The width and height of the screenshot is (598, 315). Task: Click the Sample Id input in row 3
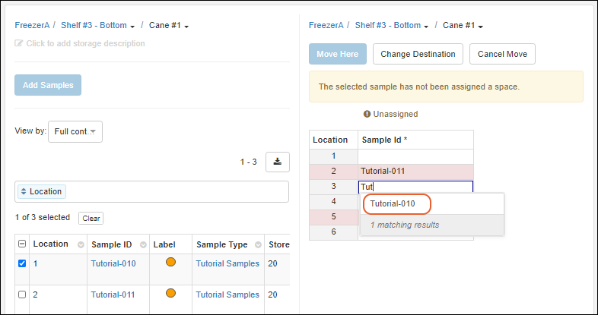pyautogui.click(x=415, y=187)
